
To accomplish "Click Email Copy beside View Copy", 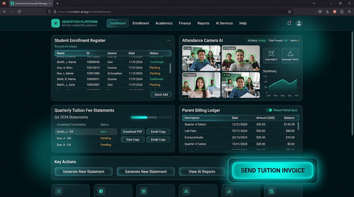I will [x=158, y=140].
